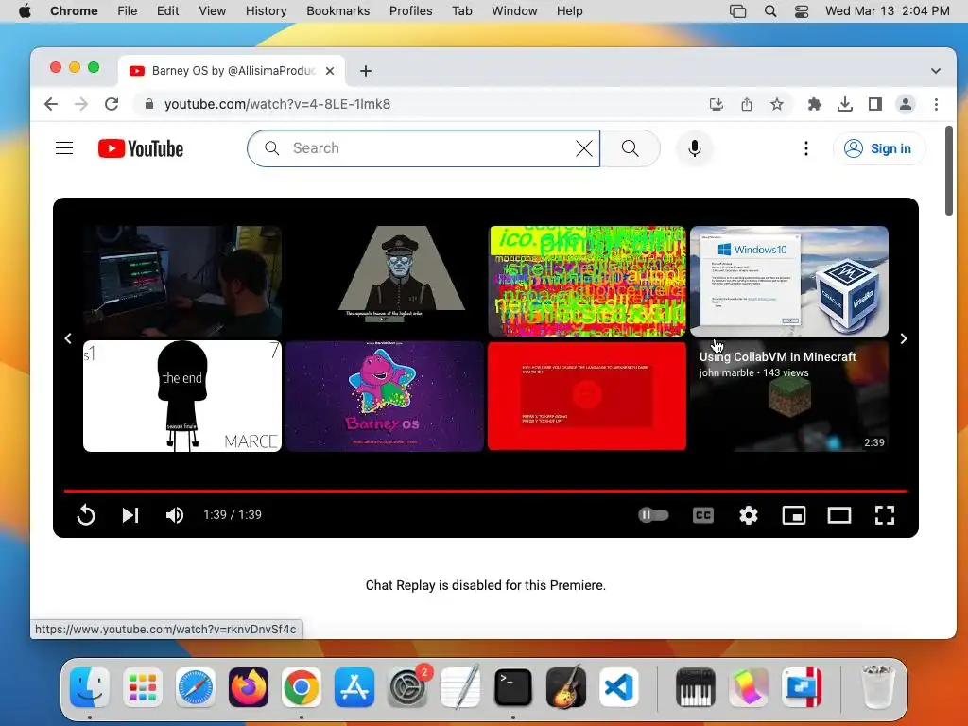
Task: Go forward in Chrome
Action: tap(81, 104)
